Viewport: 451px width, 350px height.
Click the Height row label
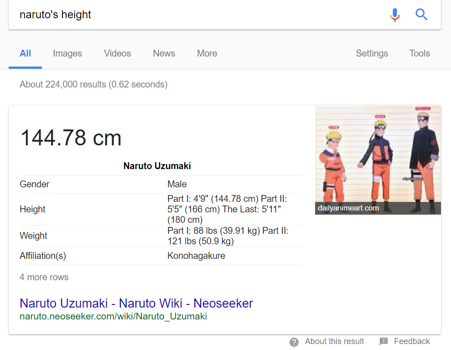32,209
